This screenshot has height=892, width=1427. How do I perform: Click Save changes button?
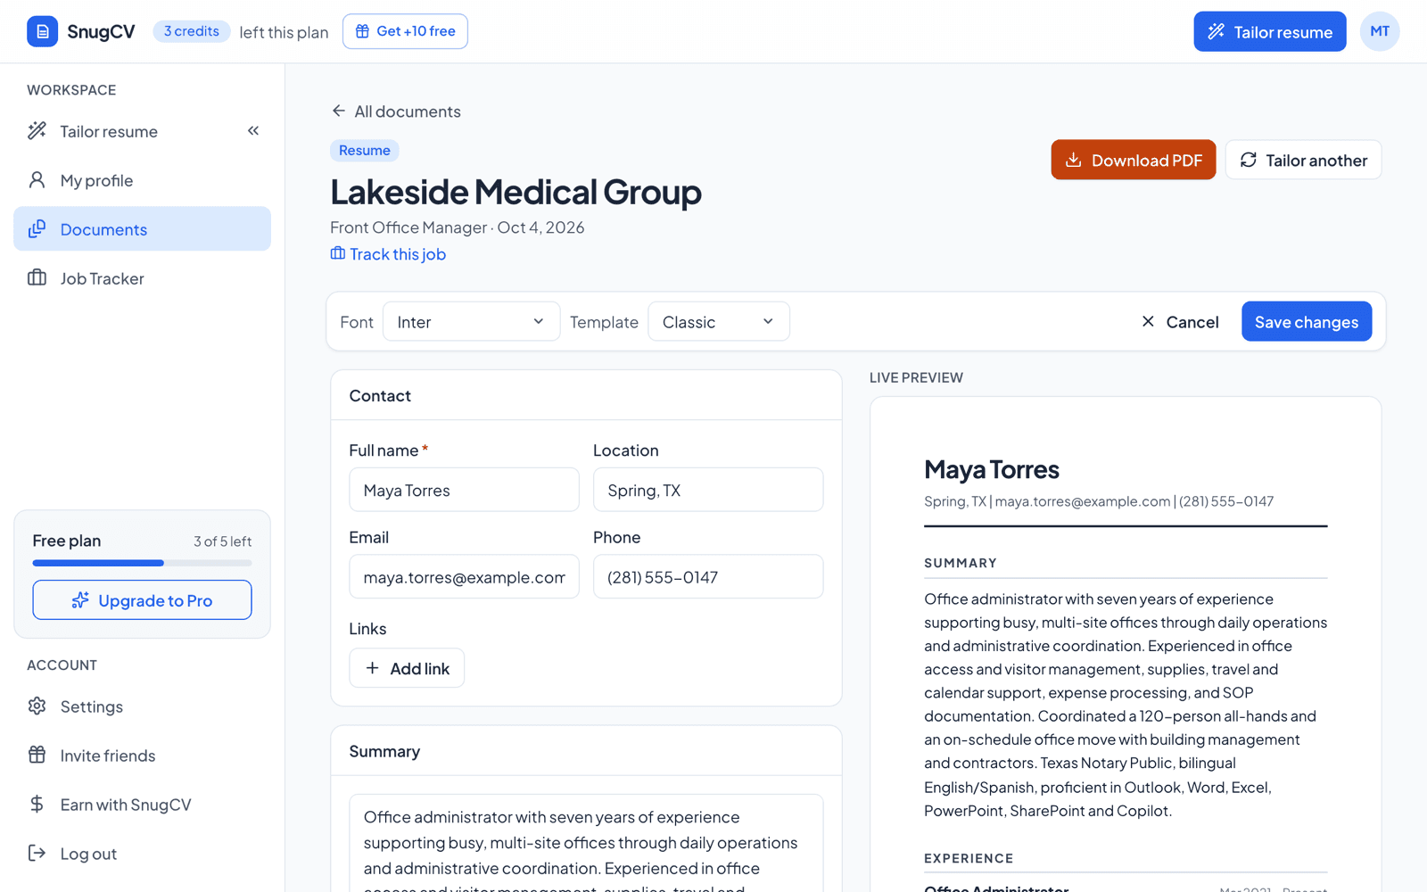pyautogui.click(x=1306, y=321)
